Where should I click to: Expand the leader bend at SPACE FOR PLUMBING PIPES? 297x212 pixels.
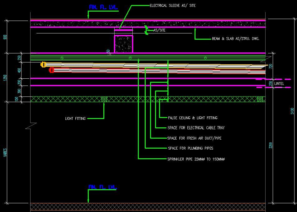[145, 148]
